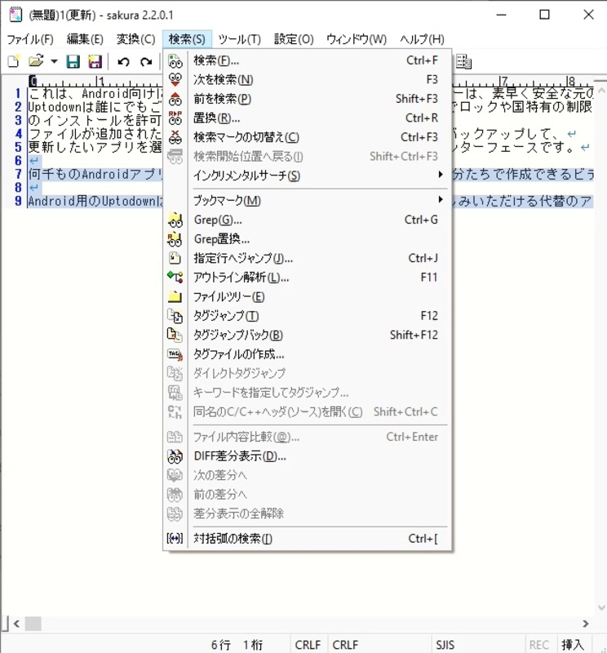Open the ヘルプ(H) menu
The image size is (607, 653).
click(422, 39)
